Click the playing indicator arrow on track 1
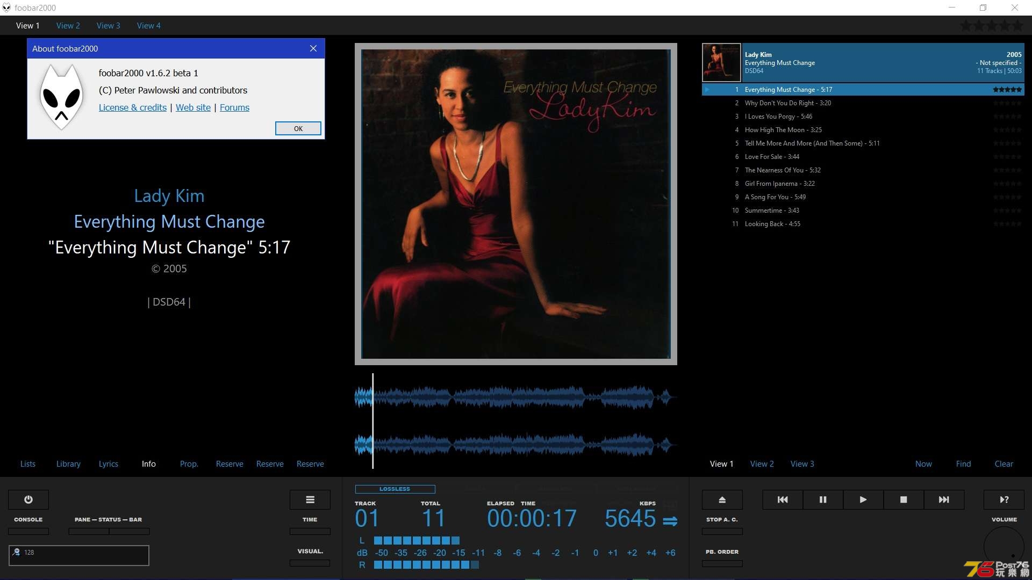1032x580 pixels. point(707,90)
